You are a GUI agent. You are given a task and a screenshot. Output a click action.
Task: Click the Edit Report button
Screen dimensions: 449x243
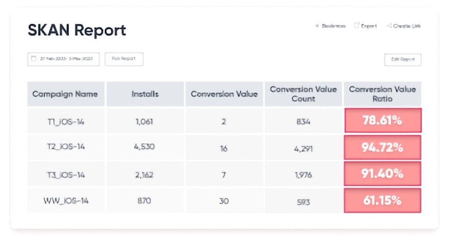pos(403,60)
